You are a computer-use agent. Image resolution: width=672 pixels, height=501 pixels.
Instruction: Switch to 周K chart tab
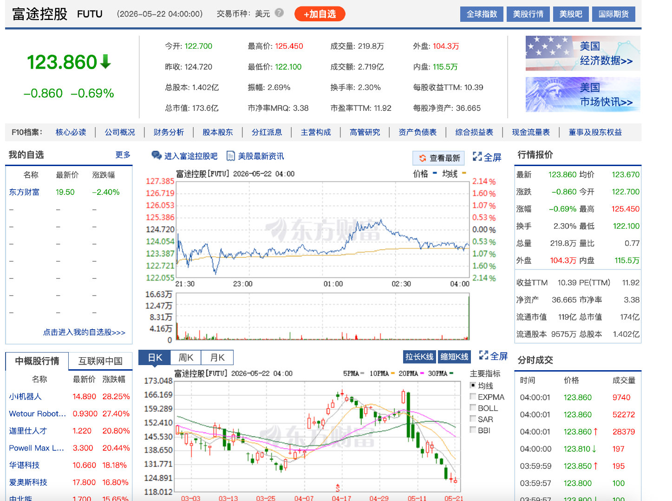186,358
